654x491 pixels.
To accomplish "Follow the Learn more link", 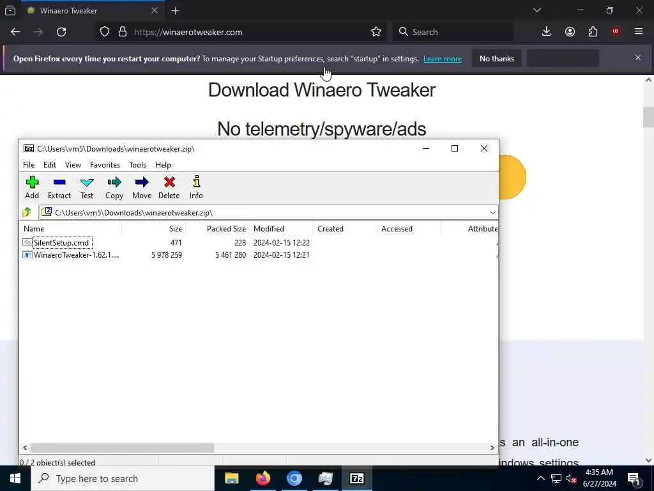I will 443,59.
